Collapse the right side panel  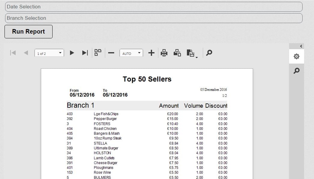click(x=301, y=46)
